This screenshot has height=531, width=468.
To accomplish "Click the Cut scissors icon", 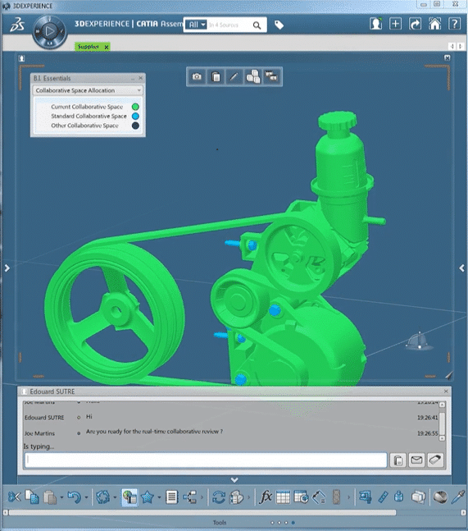I will (x=14, y=497).
